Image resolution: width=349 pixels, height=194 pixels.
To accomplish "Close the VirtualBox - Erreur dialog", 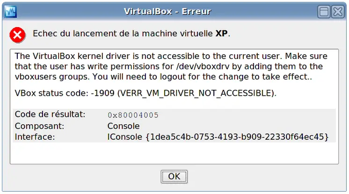I will tap(338, 12).
